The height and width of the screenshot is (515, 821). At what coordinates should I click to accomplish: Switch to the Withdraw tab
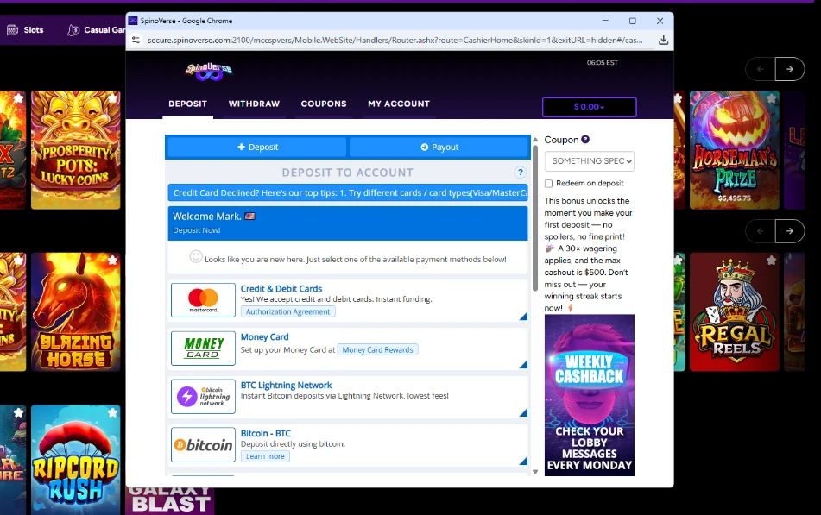point(254,104)
